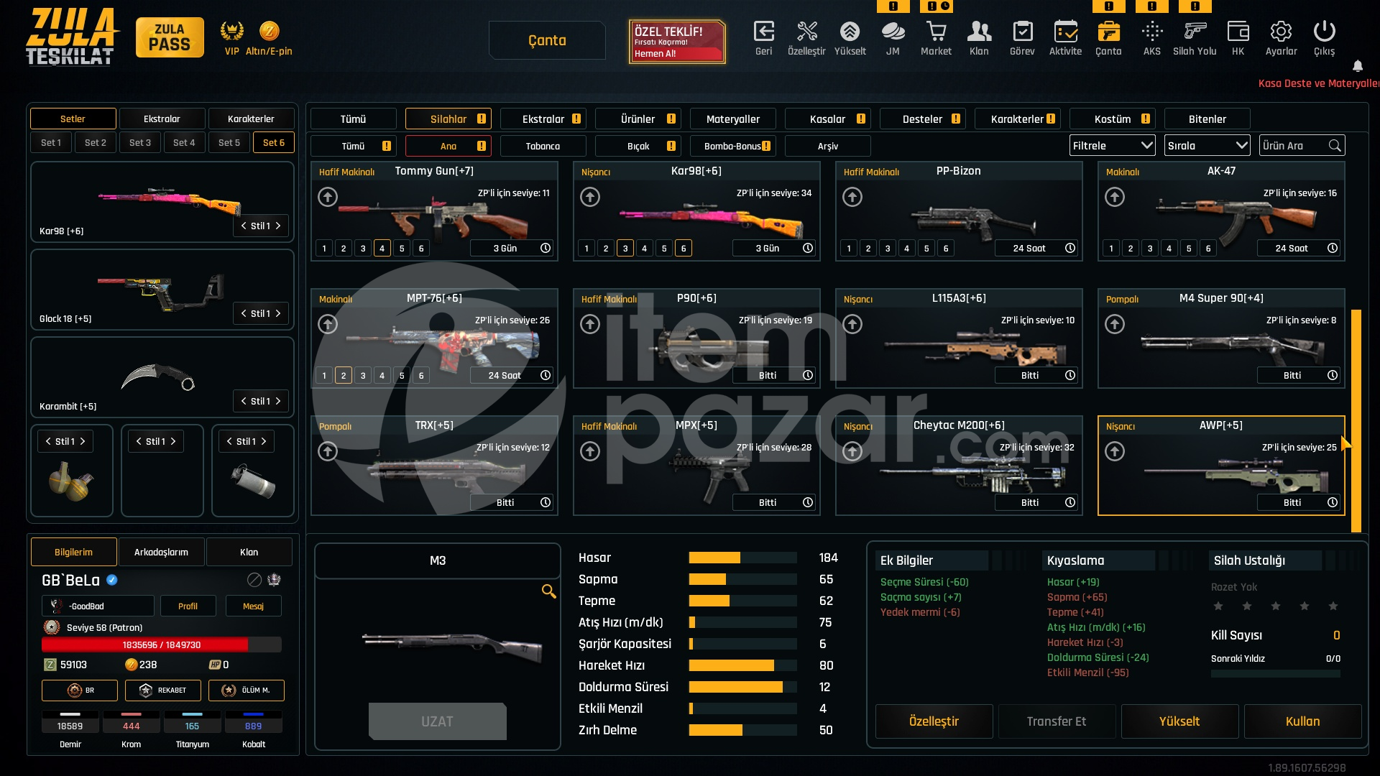Image resolution: width=1380 pixels, height=776 pixels.
Task: Toggle set slot 3 on AK-47 card
Action: [1150, 249]
